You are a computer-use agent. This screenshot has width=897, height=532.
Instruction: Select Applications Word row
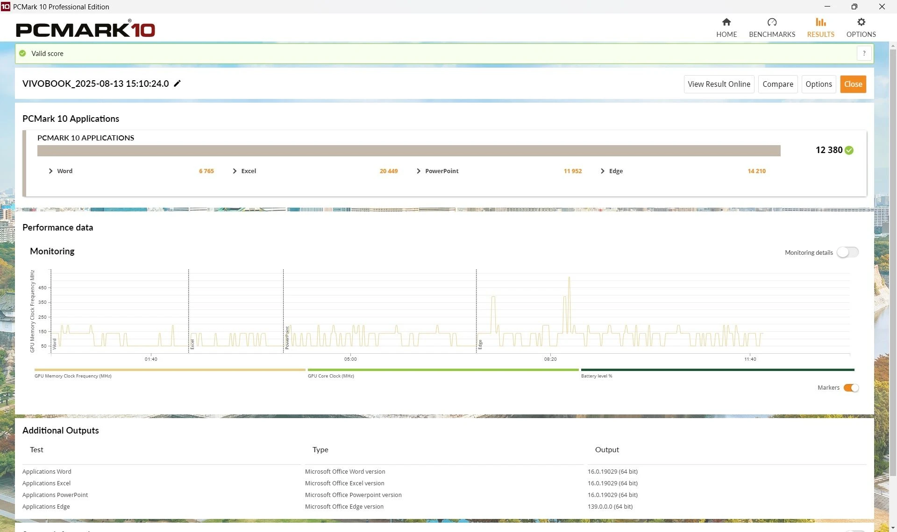click(x=444, y=471)
